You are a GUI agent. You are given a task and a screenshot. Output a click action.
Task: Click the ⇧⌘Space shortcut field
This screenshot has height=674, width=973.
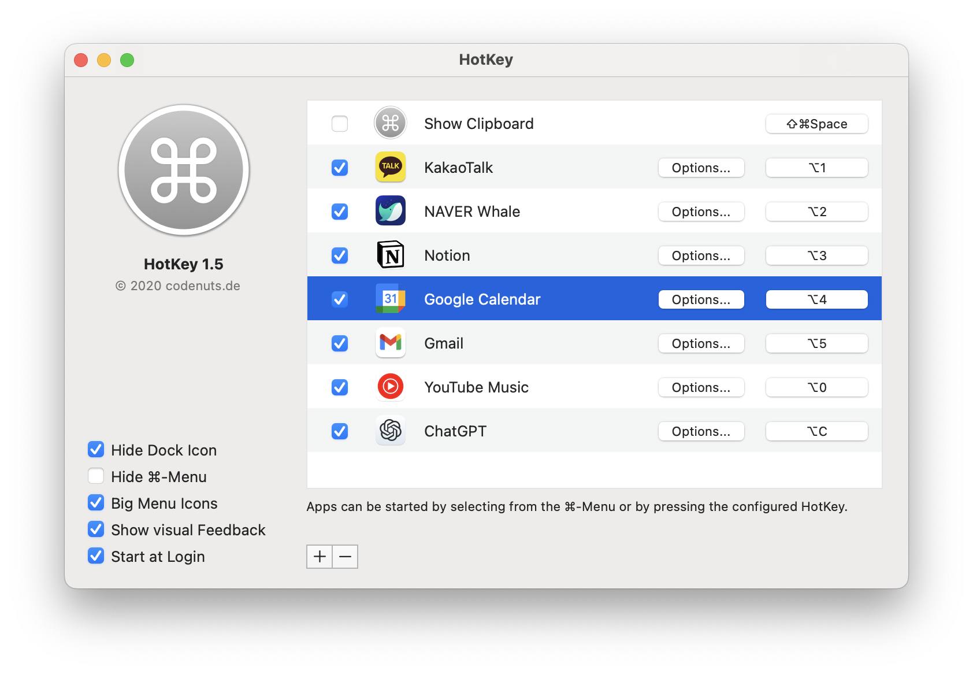coord(817,124)
